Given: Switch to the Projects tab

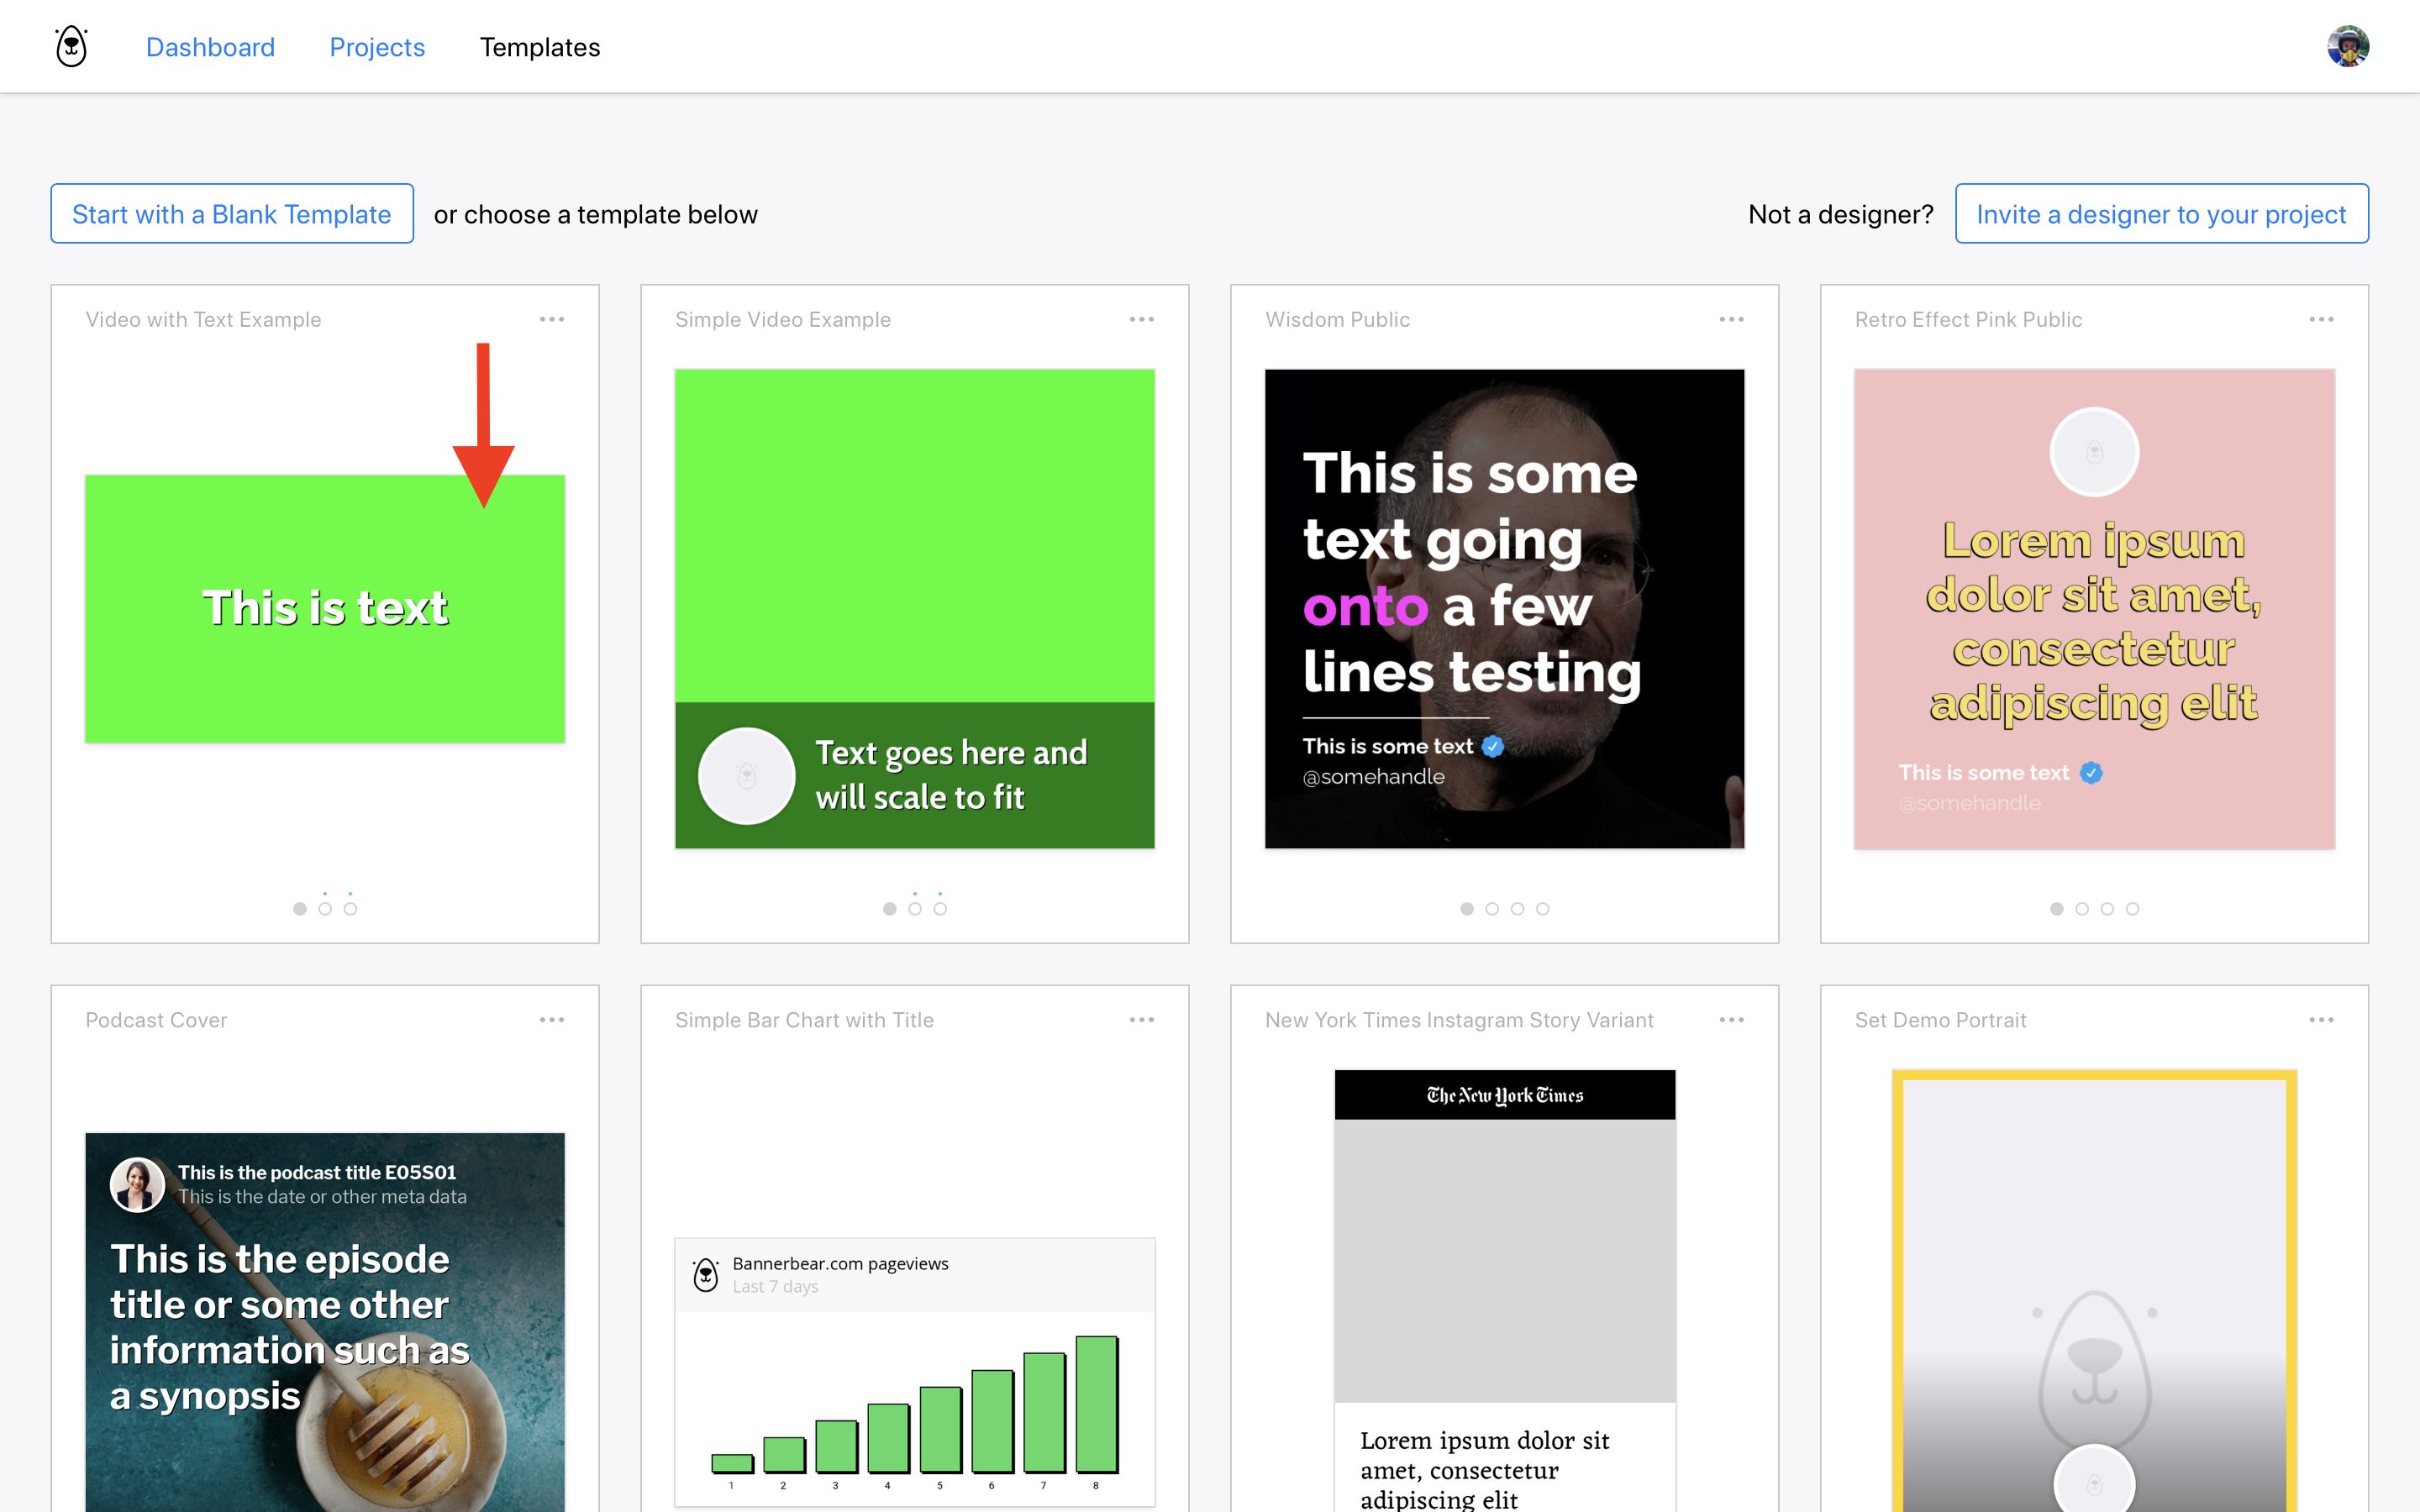Looking at the screenshot, I should (377, 47).
